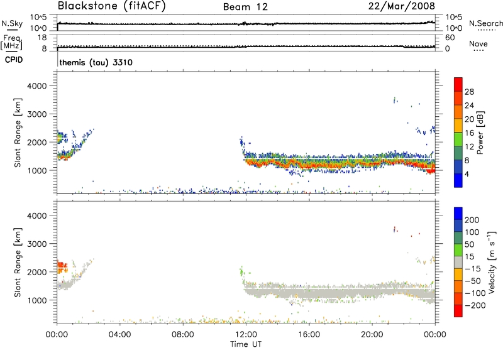The width and height of the screenshot is (503, 348).
Task: Select the "08:00" time tick label
Action: pos(183,335)
